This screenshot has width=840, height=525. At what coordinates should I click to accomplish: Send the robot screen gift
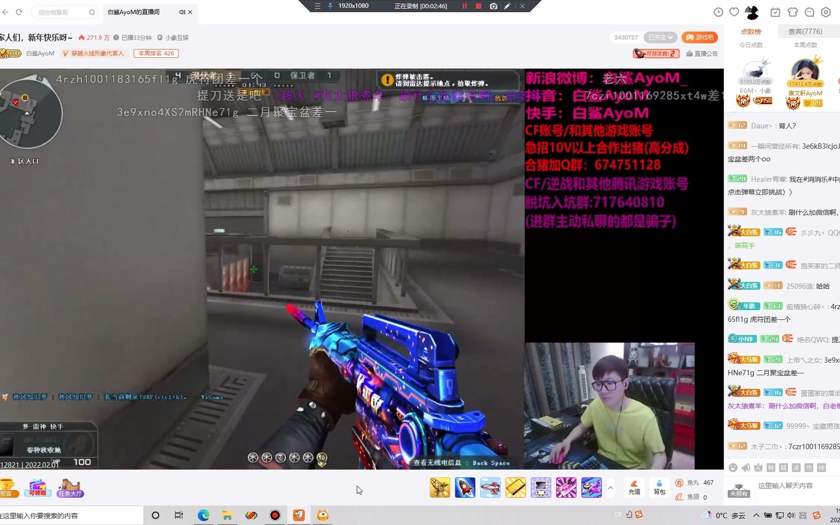541,488
